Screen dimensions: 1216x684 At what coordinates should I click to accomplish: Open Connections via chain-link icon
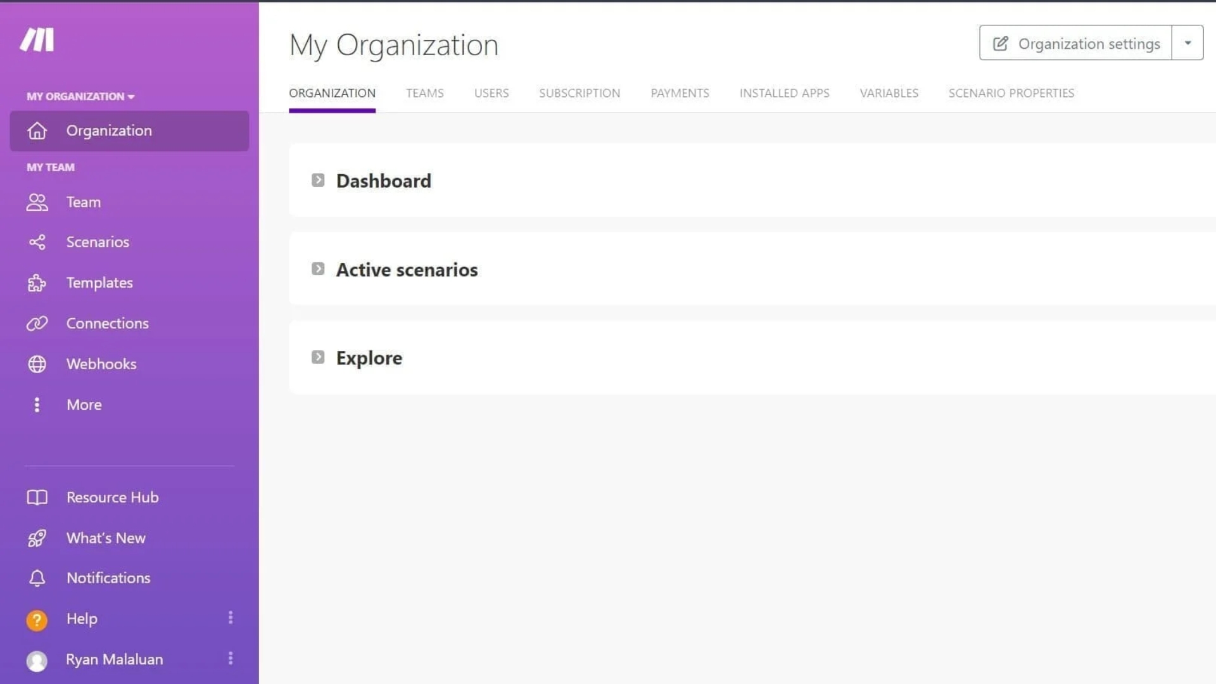(37, 324)
